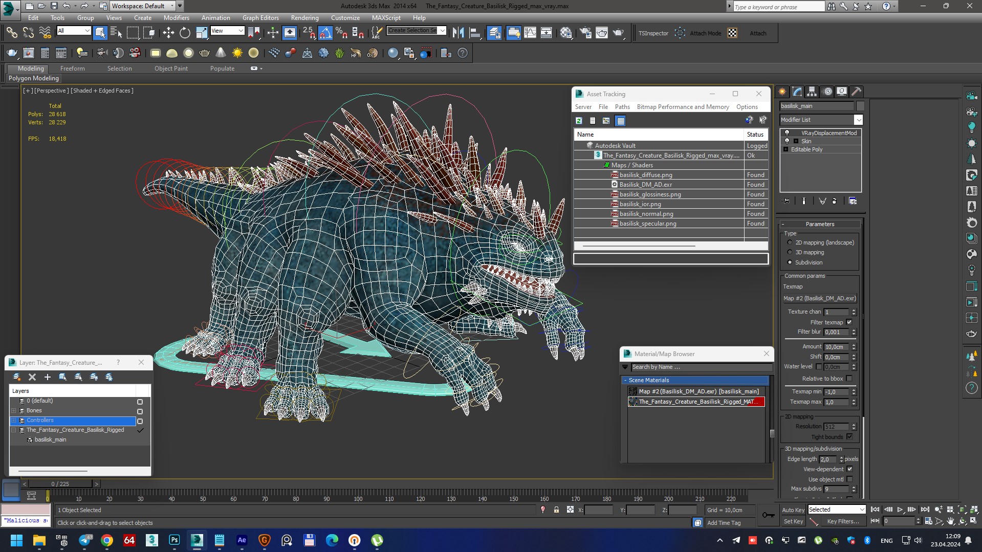Viewport: 982px width, 552px height.
Task: Enable Use object mtl checkbox
Action: point(849,479)
